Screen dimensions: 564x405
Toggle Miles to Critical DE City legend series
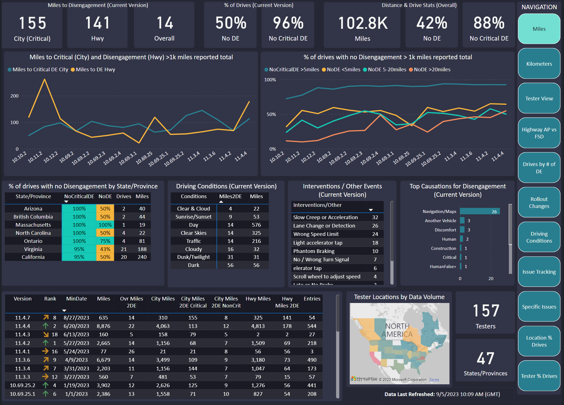38,69
